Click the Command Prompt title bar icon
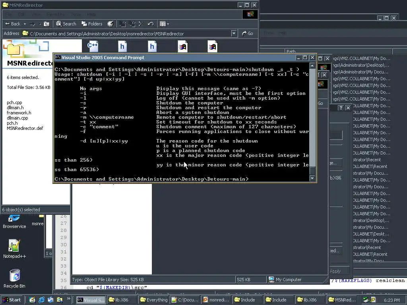This screenshot has height=305, width=407. (58, 58)
